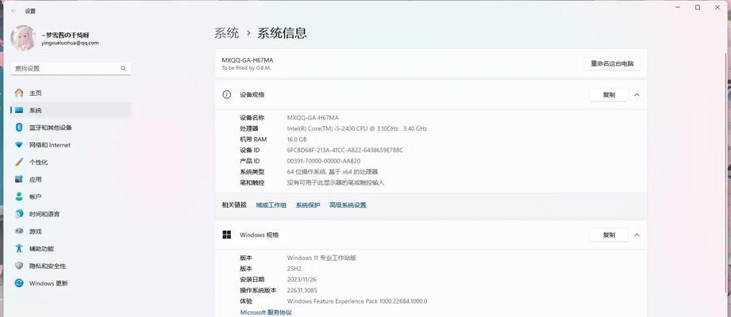
Task: Click the info icon beside 设备规格
Action: pos(226,94)
